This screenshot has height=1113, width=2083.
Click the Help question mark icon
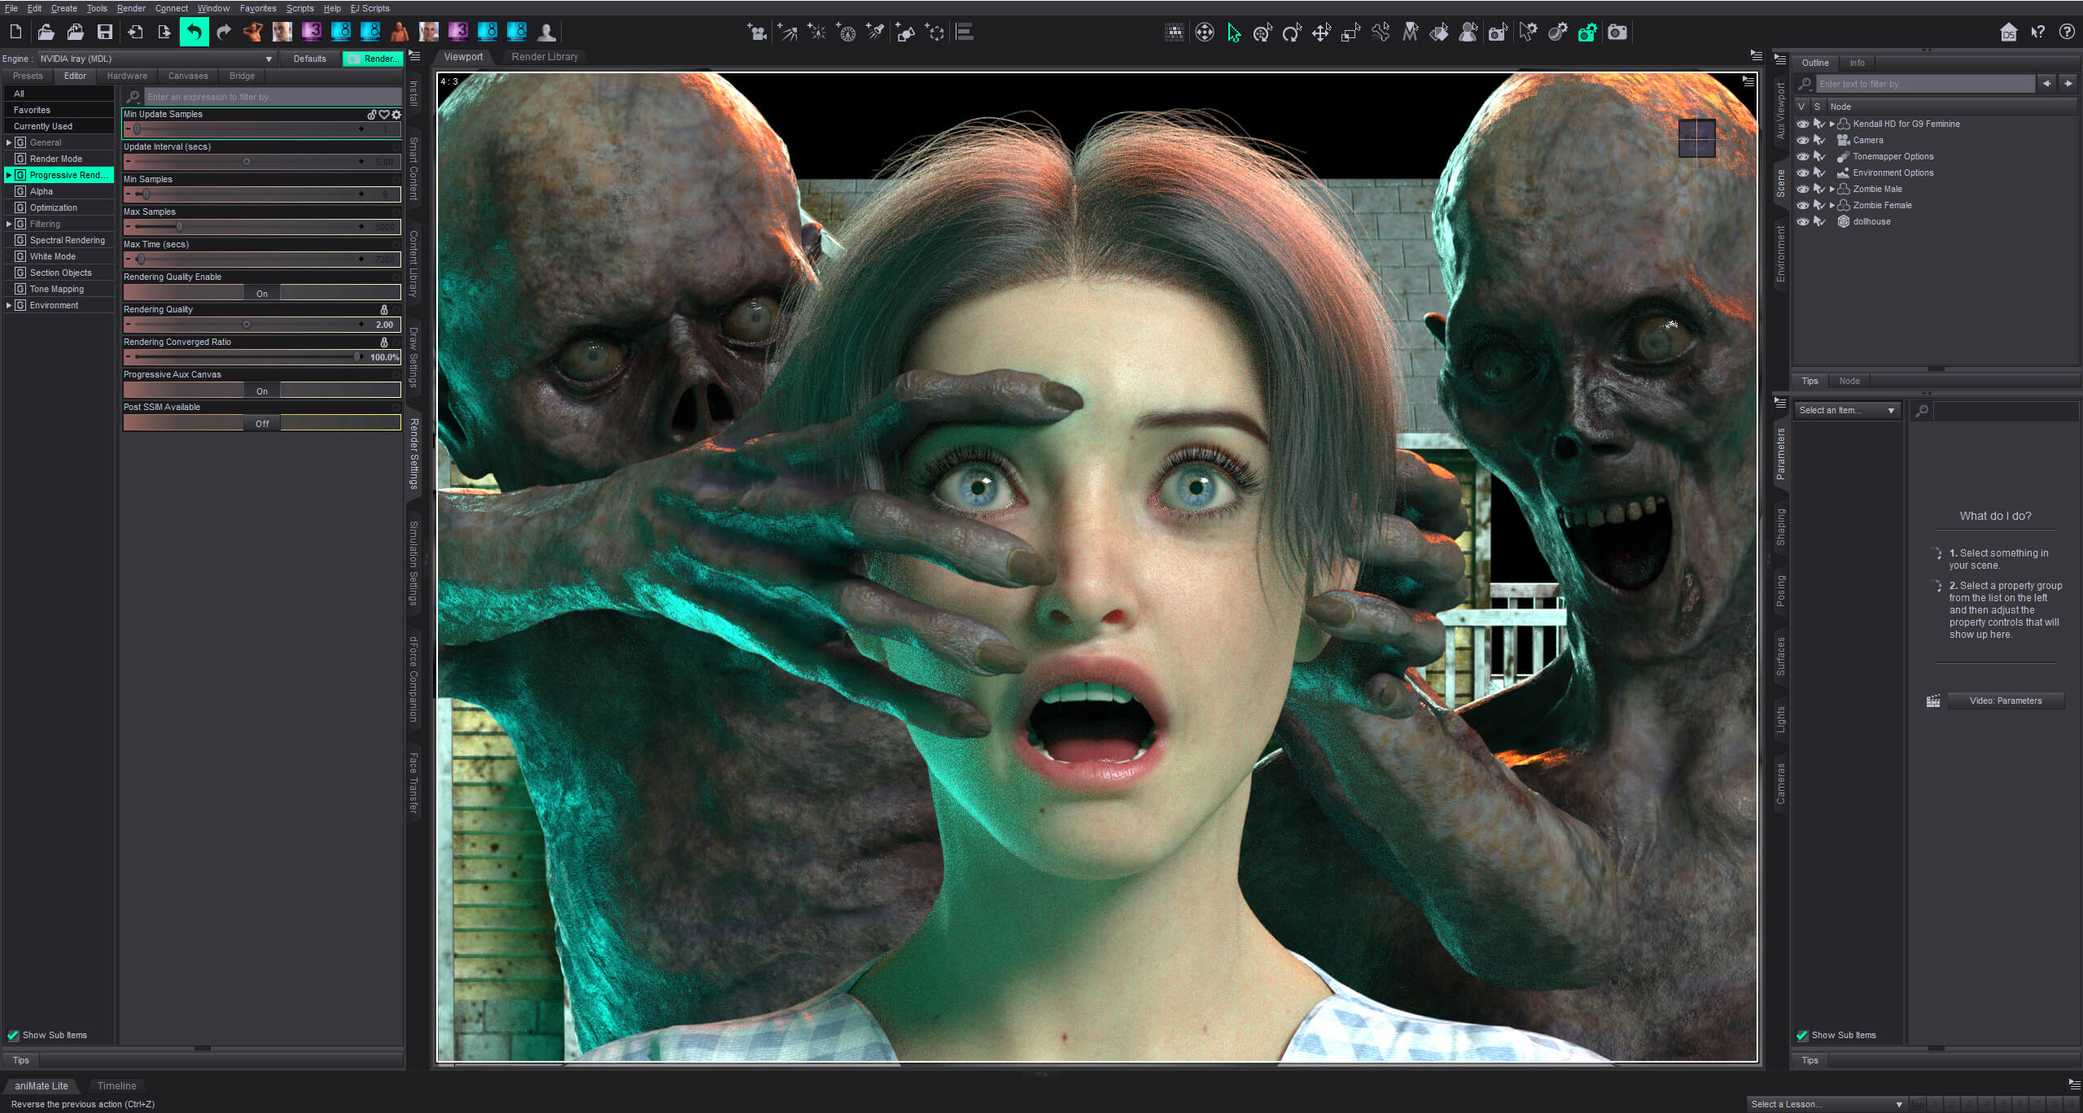pos(2067,33)
